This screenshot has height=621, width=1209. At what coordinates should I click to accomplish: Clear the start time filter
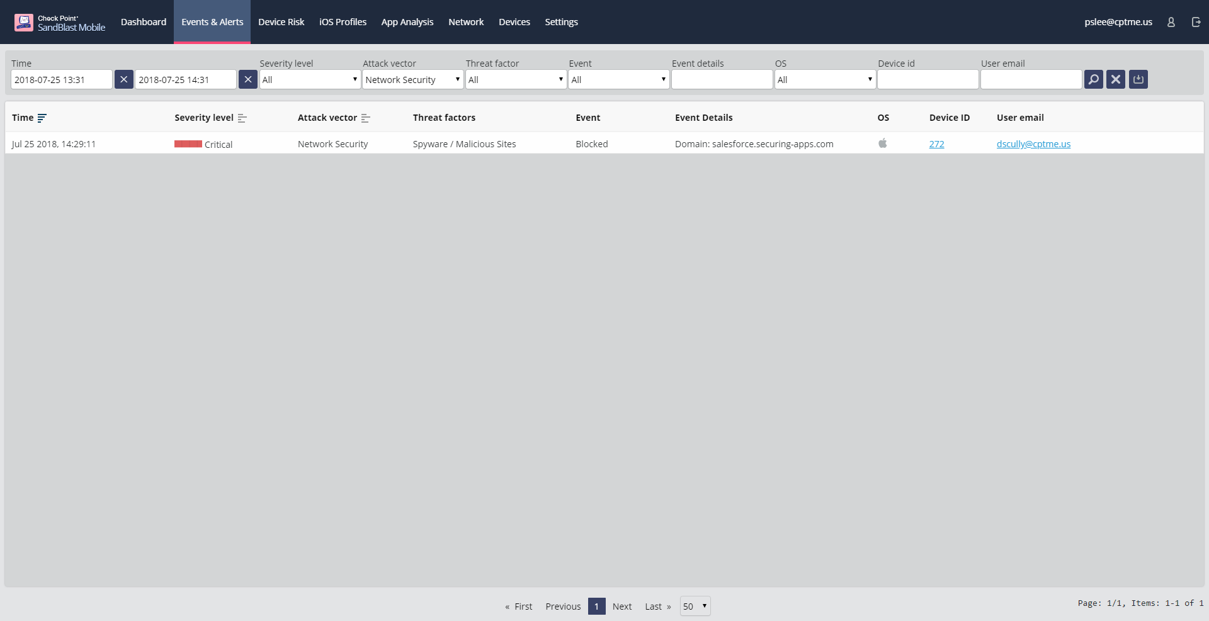click(124, 79)
